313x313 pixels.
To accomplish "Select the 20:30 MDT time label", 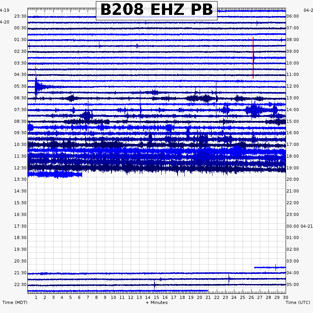I will (20, 261).
